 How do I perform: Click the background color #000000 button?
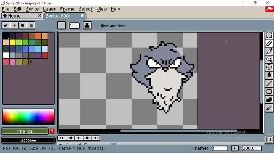click(x=28, y=140)
